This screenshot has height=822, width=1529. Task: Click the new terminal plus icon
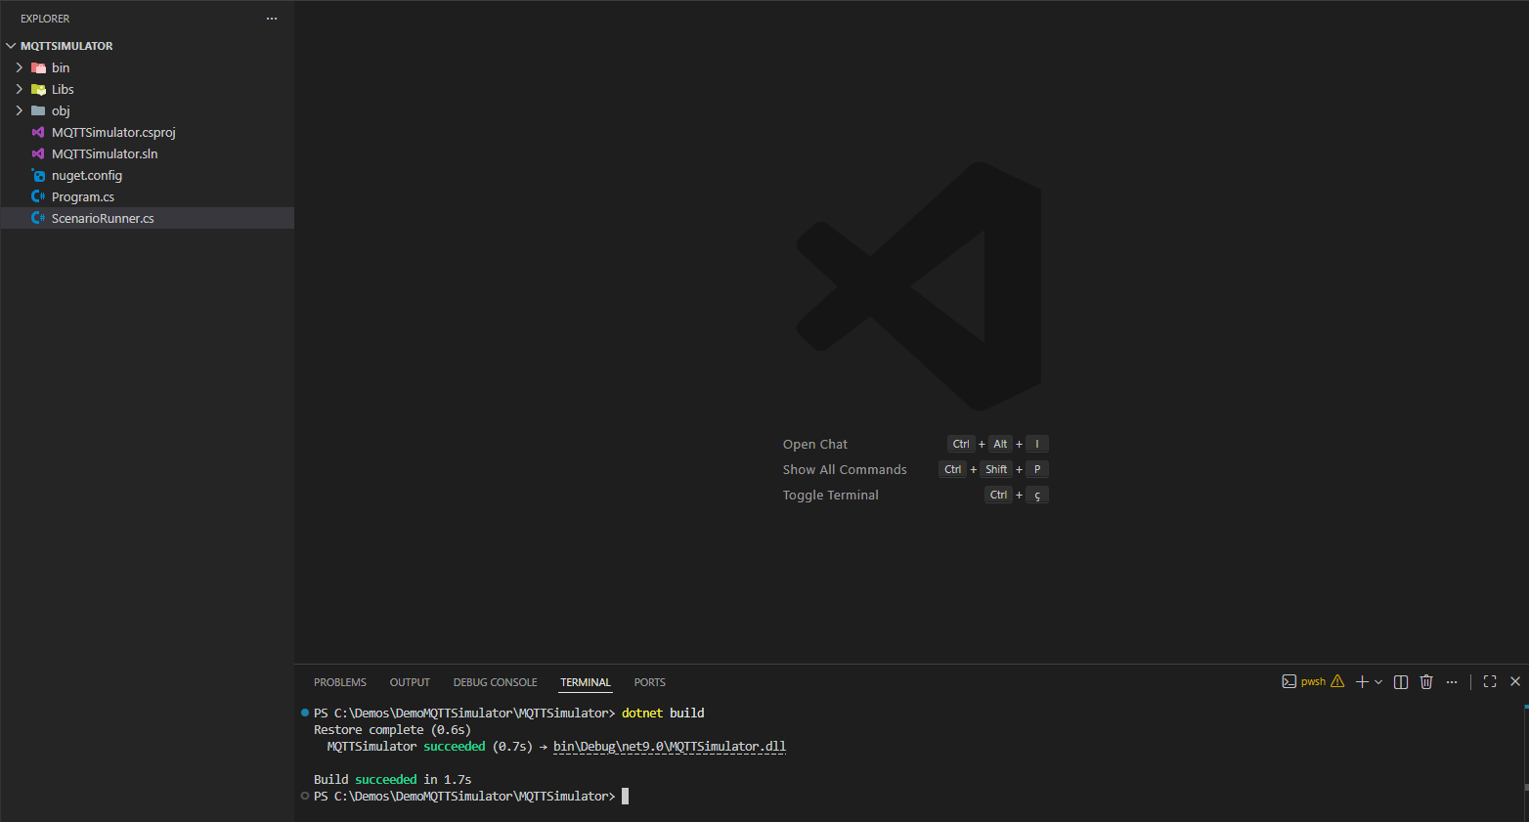tap(1362, 682)
